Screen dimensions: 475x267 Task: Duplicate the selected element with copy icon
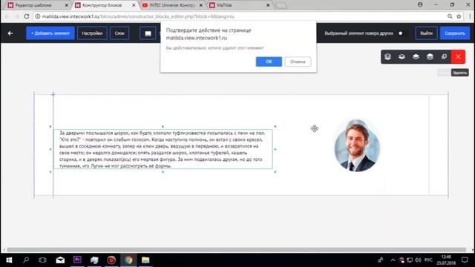click(x=444, y=56)
